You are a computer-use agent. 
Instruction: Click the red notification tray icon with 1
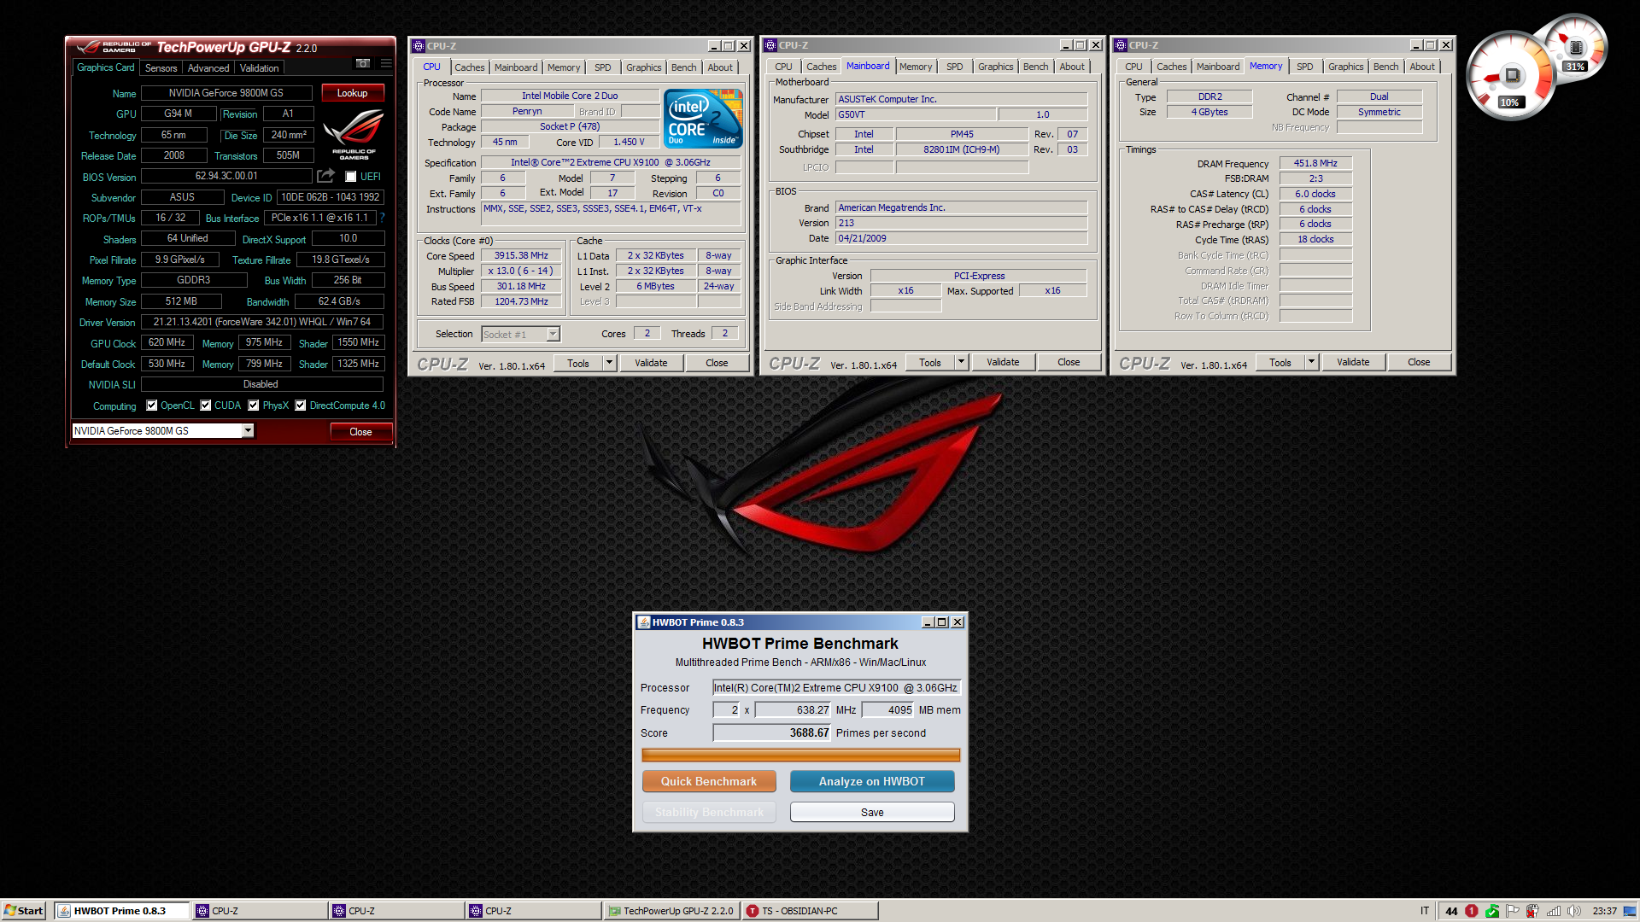(1471, 911)
